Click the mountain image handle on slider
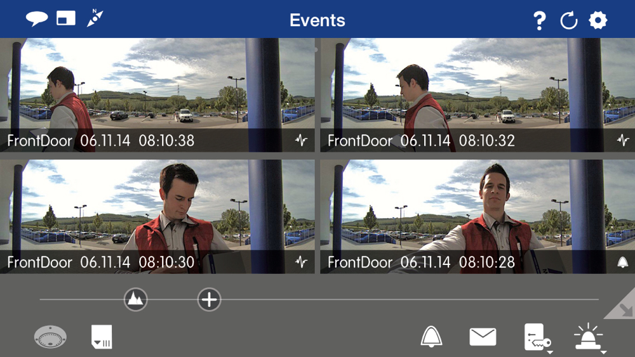Screen dimensions: 635x357 coord(136,299)
